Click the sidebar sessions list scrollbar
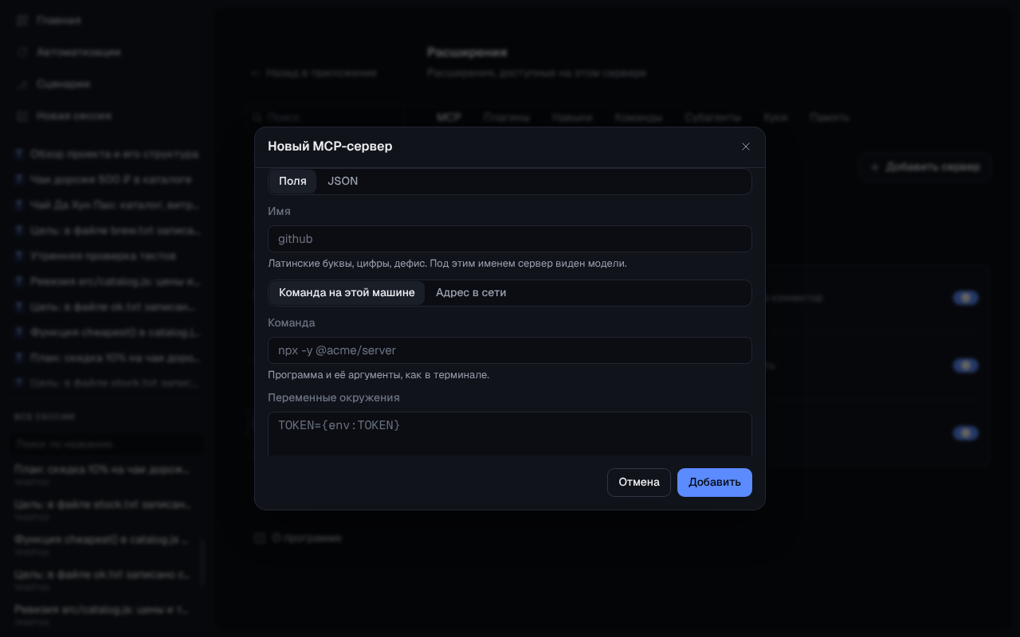Viewport: 1020px width, 637px height. tap(202, 561)
